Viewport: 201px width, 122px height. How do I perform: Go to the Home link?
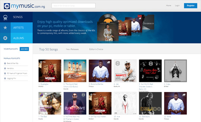pyautogui.click(x=169, y=5)
